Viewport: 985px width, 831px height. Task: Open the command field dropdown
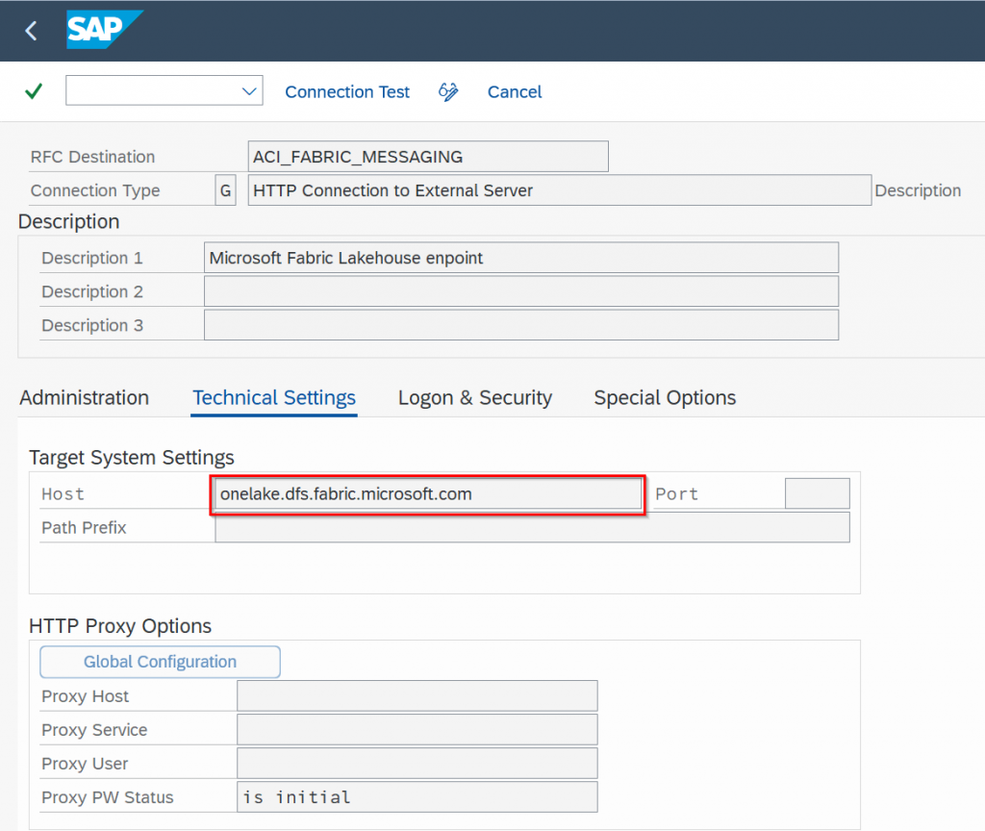point(250,91)
